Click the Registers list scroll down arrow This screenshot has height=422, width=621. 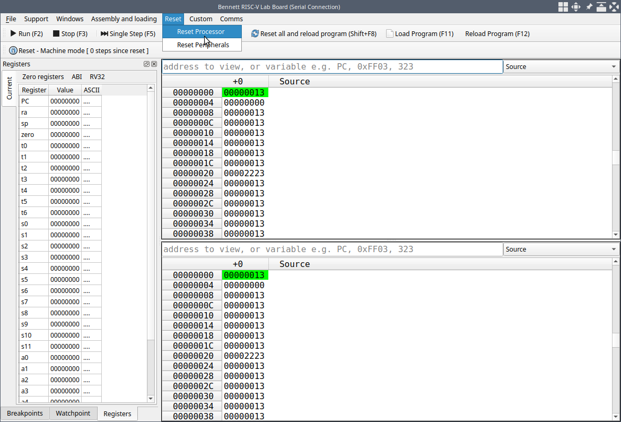coord(151,399)
